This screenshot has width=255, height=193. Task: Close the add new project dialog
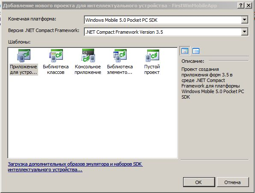click(x=249, y=6)
